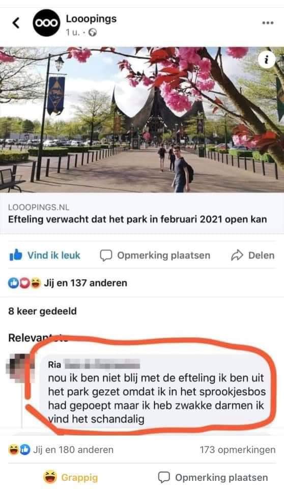Click the globe public visibility icon

(x=93, y=33)
